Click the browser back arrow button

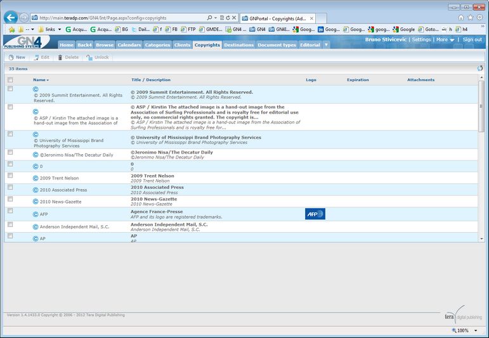pyautogui.click(x=10, y=17)
